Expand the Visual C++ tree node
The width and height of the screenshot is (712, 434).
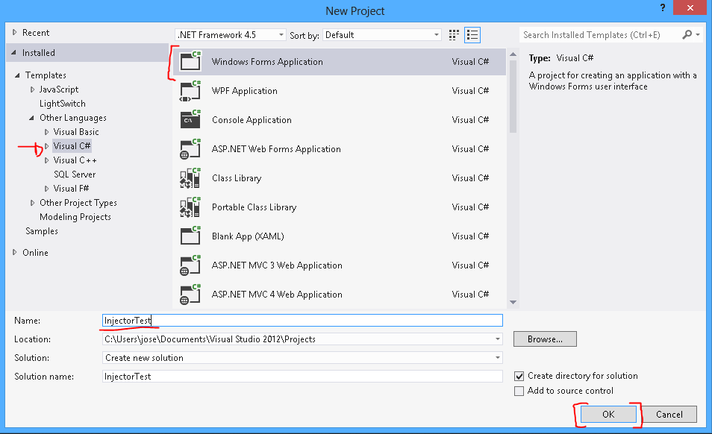tap(46, 160)
